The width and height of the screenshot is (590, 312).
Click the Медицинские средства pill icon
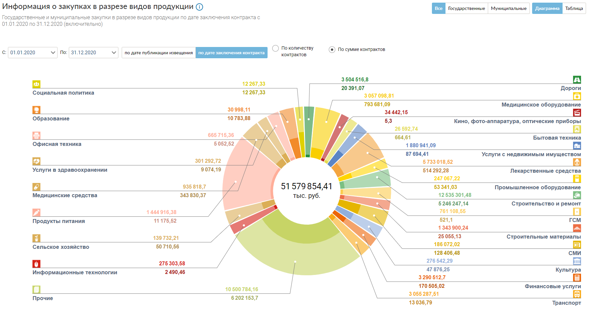[36, 187]
